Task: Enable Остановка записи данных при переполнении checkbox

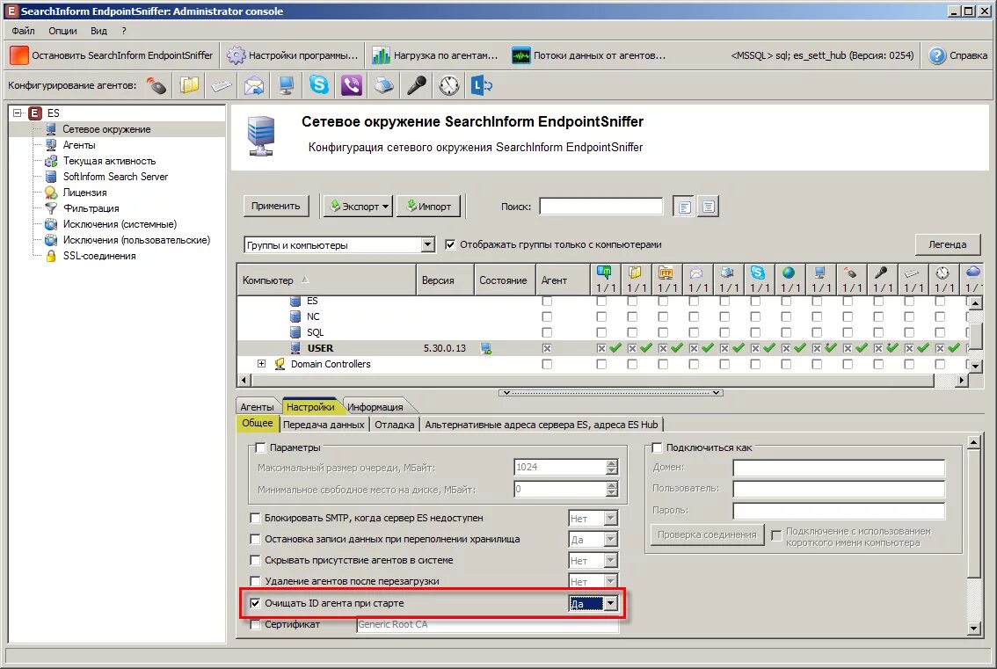Action: point(255,539)
